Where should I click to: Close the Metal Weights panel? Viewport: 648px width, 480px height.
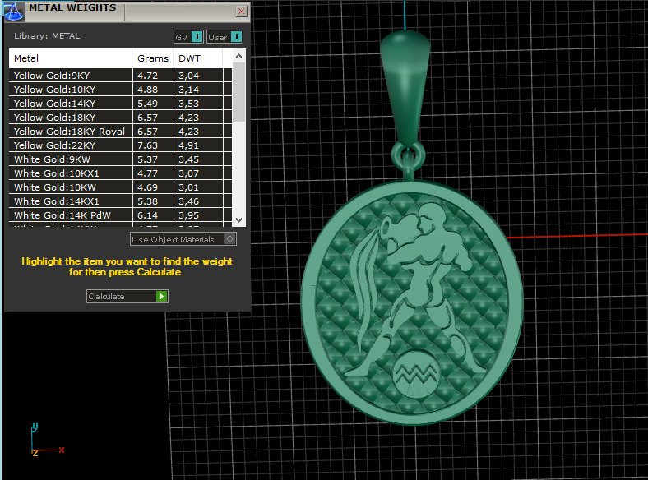pos(241,12)
